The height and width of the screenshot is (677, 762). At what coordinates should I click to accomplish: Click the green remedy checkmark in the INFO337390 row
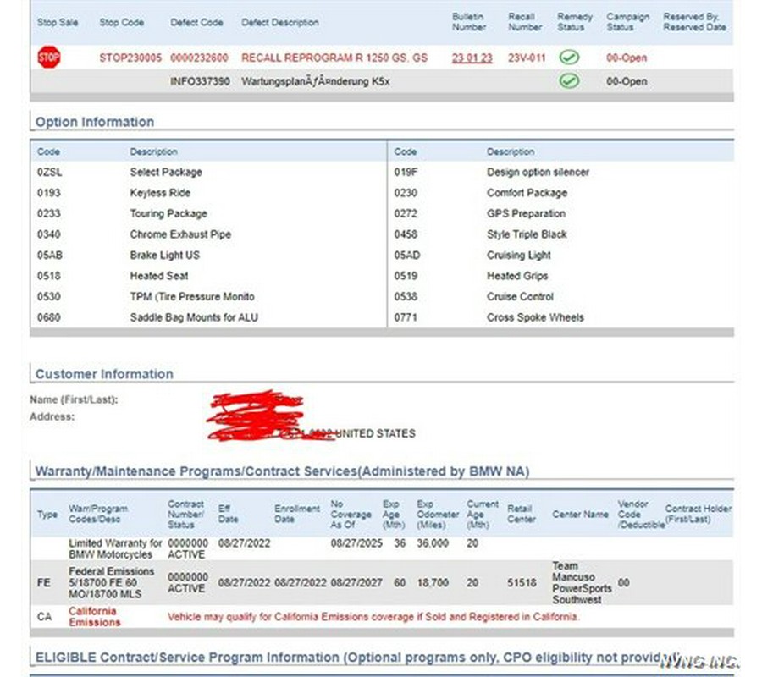pyautogui.click(x=569, y=80)
